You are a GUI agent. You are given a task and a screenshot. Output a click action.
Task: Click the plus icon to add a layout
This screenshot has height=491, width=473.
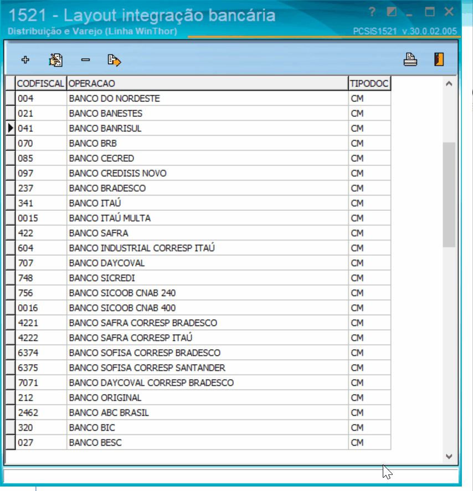tap(25, 59)
